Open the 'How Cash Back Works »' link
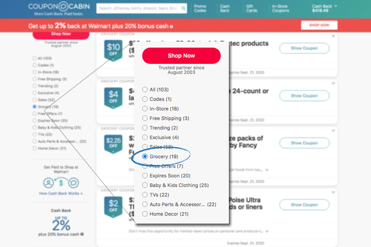The width and height of the screenshot is (371, 247). pos(61,193)
